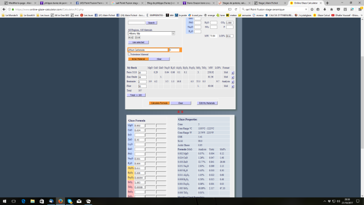Launch Microsoft Edge from taskbar
This screenshot has height=205, width=364.
coord(23,201)
